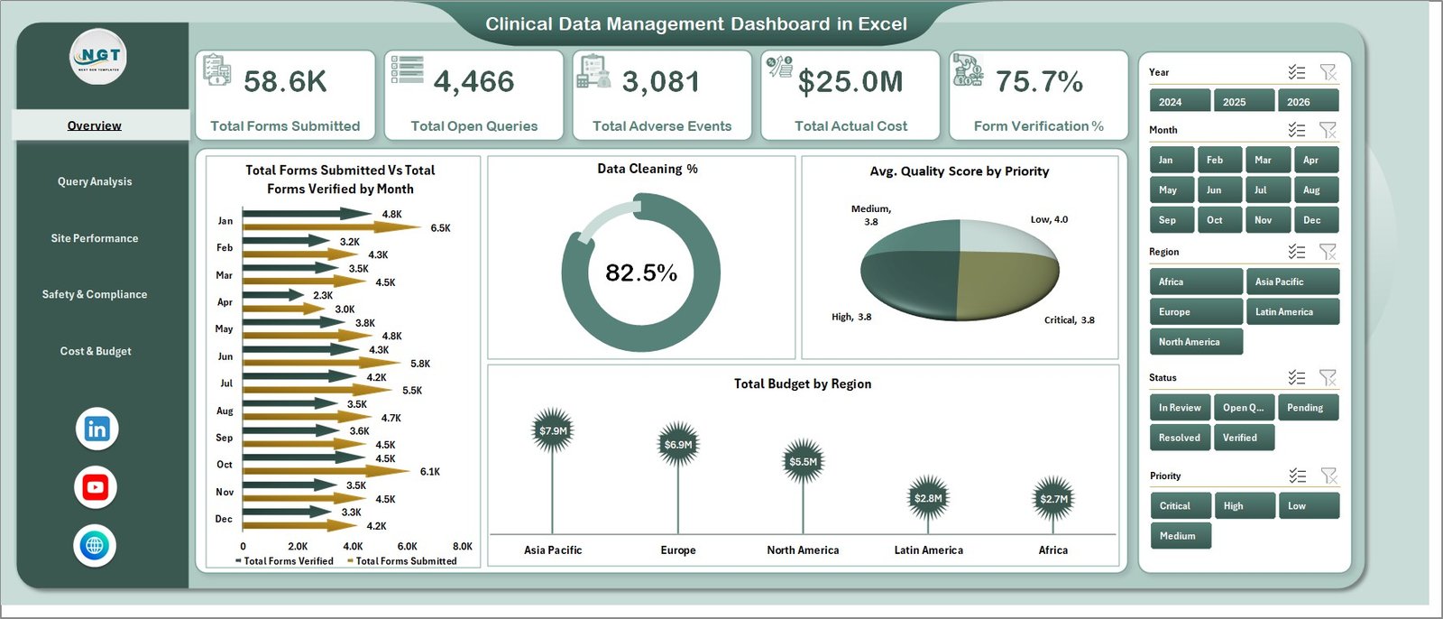The height and width of the screenshot is (619, 1443).
Task: Select Nov in Month slicer
Action: coord(1268,219)
